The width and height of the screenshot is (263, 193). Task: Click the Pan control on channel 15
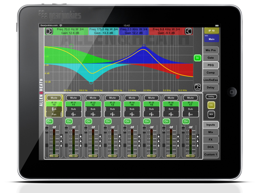(151, 114)
